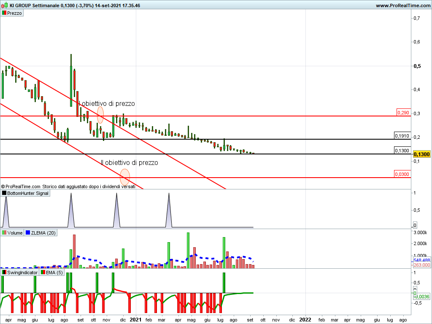
Task: Click the blue ZLEMA (20) color swatch
Action: coord(28,233)
